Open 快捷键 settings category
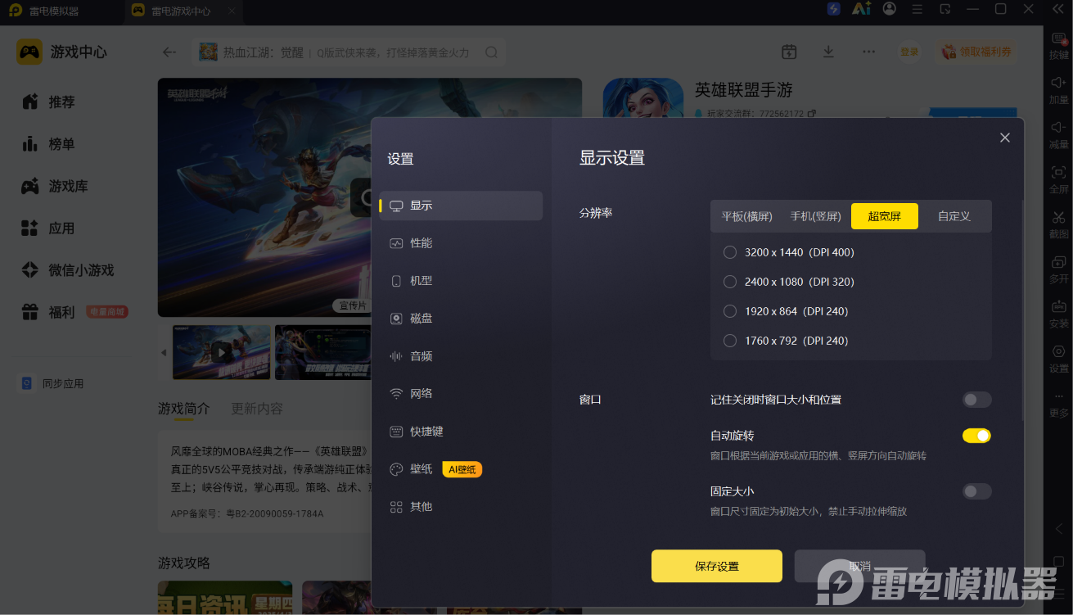The width and height of the screenshot is (1073, 615). pyautogui.click(x=461, y=432)
